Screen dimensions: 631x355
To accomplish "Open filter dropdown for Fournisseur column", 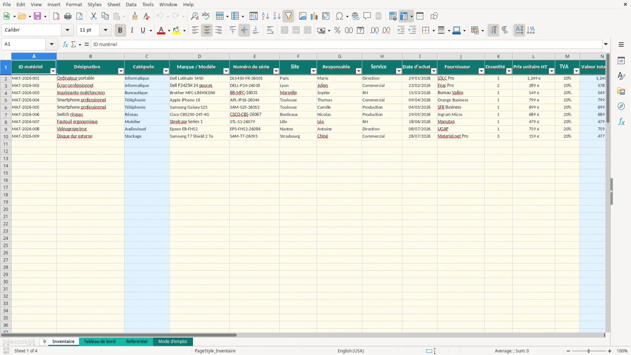I will (481, 71).
